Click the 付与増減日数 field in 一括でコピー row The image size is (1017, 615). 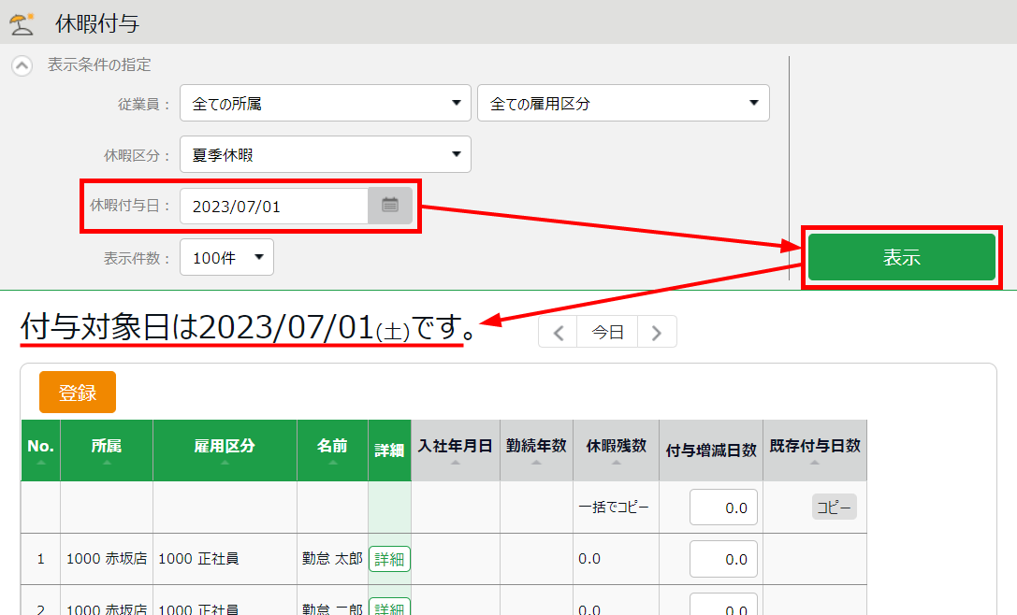723,508
